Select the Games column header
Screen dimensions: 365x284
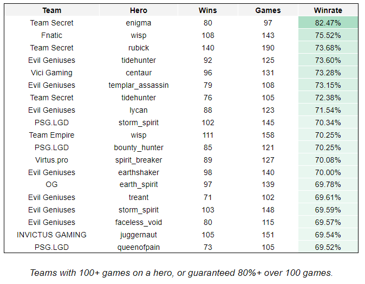[268, 10]
